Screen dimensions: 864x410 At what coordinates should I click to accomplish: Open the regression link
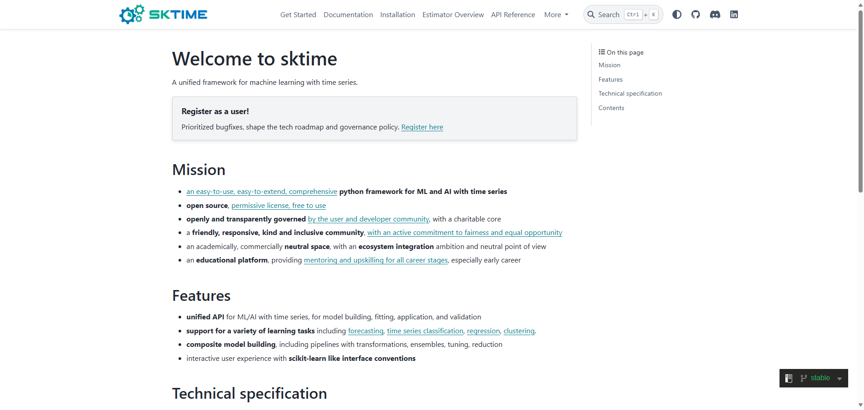click(x=484, y=331)
